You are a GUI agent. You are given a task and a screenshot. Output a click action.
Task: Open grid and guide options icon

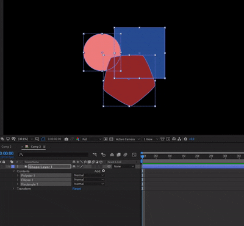(x=37, y=139)
